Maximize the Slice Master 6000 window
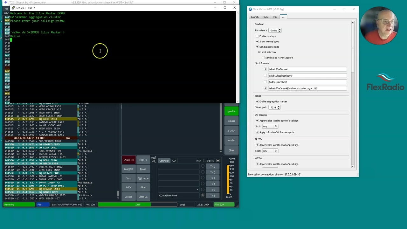The image size is (407, 229). click(x=344, y=9)
